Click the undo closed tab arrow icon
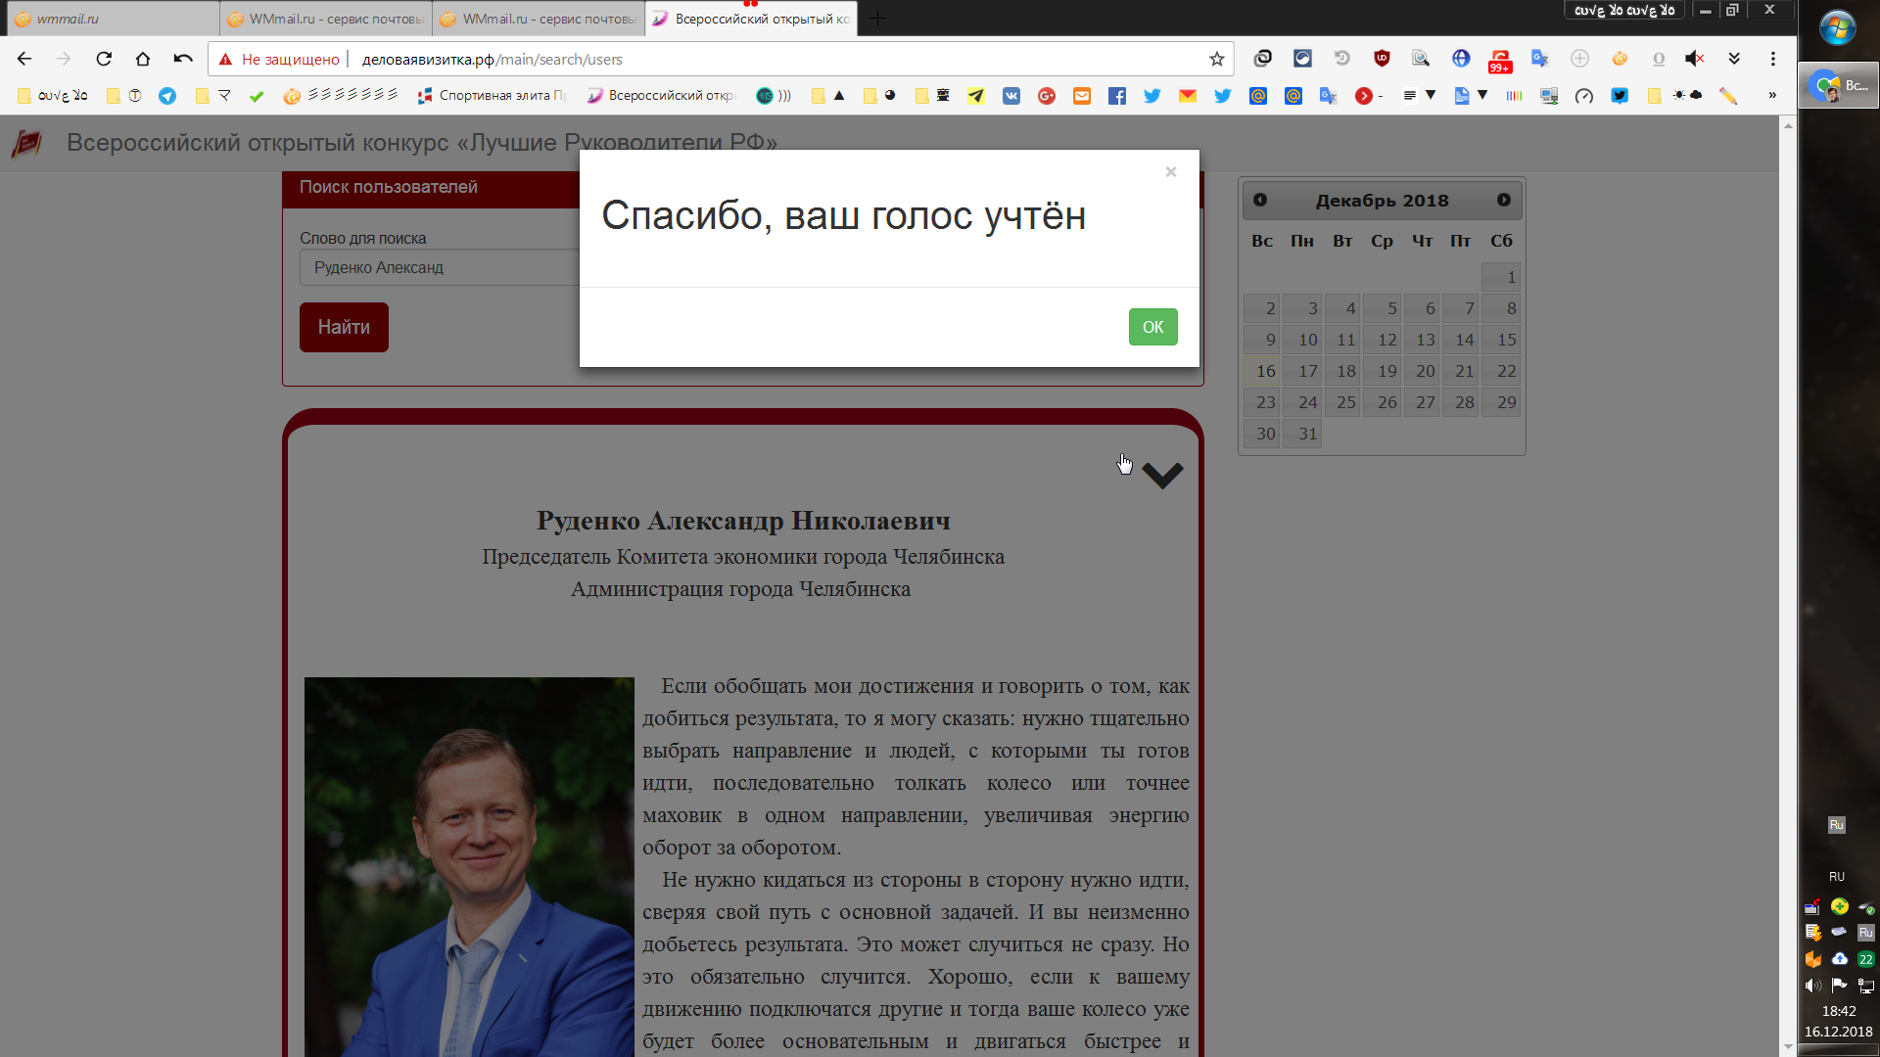 [183, 59]
